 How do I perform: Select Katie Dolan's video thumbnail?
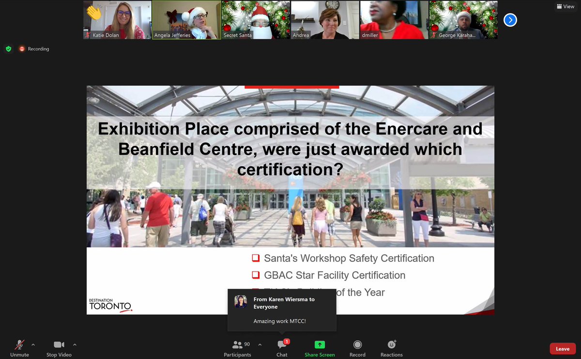pyautogui.click(x=117, y=20)
